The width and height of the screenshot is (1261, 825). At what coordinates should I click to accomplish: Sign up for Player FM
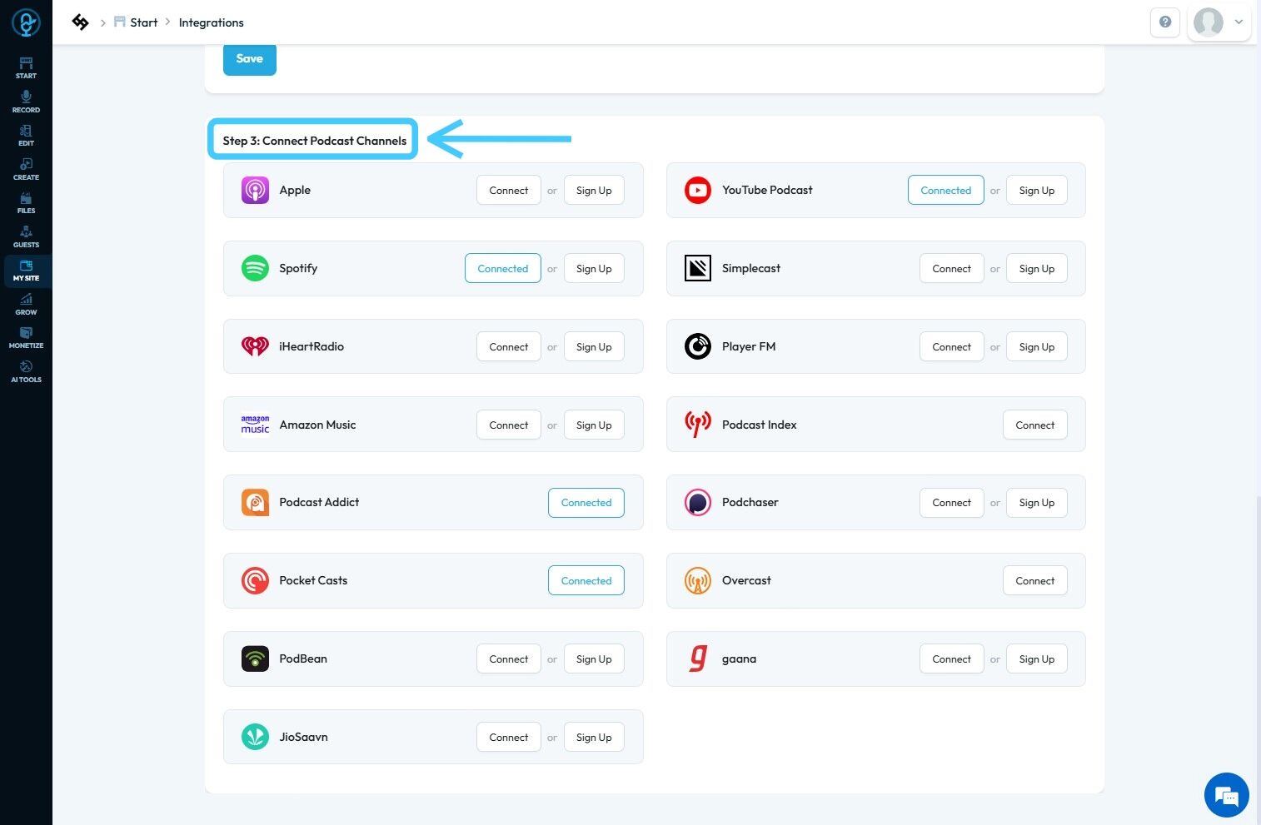pyautogui.click(x=1037, y=347)
